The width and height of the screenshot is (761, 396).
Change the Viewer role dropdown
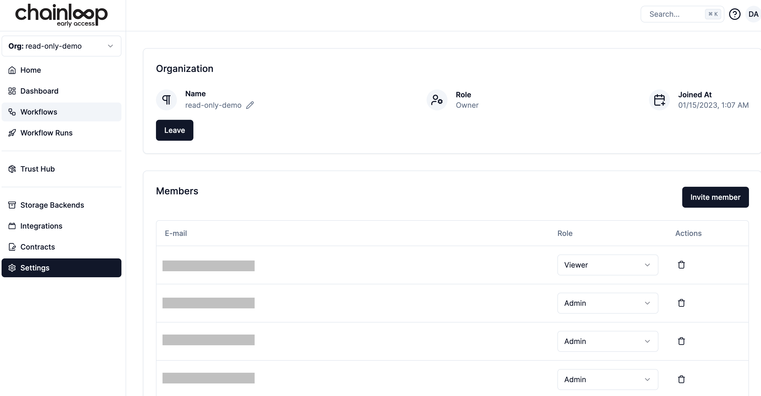pyautogui.click(x=607, y=265)
